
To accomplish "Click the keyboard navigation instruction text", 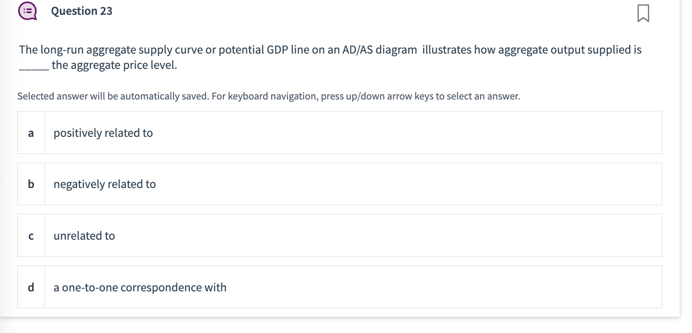I will coord(268,96).
